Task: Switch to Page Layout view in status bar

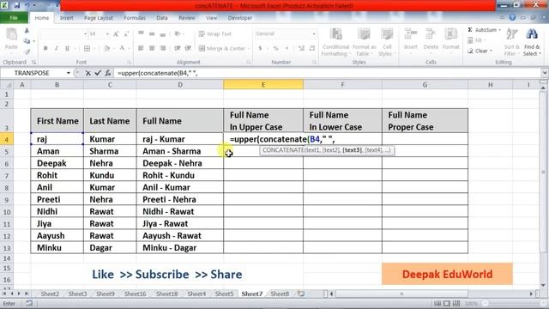Action: coord(447,303)
